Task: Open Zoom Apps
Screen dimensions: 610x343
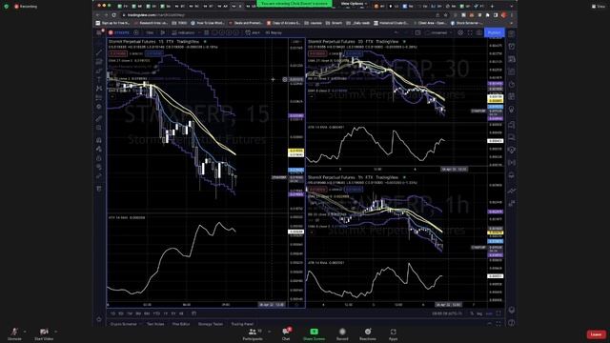Action: click(x=394, y=333)
